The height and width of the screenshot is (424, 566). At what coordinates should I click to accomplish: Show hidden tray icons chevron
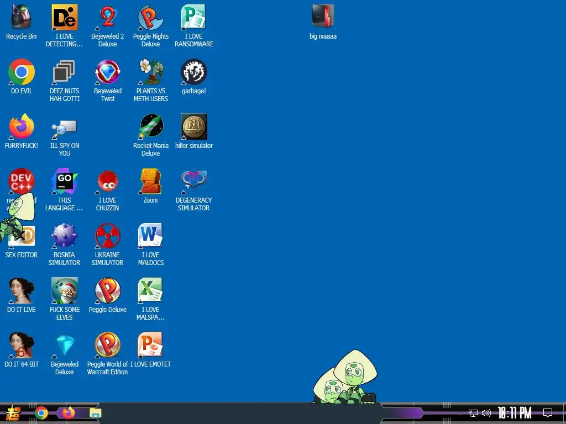point(460,413)
